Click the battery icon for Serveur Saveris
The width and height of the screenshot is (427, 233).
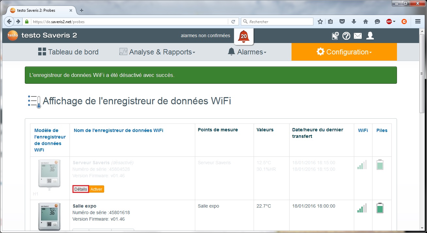coord(380,165)
